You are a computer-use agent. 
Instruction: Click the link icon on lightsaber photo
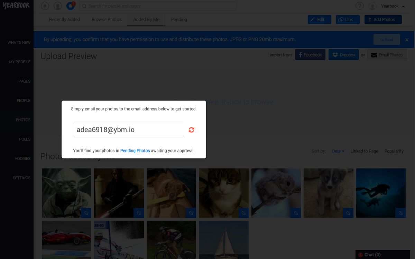tap(139, 213)
